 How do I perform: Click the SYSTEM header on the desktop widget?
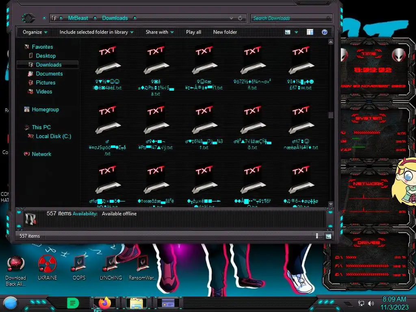pos(369,118)
